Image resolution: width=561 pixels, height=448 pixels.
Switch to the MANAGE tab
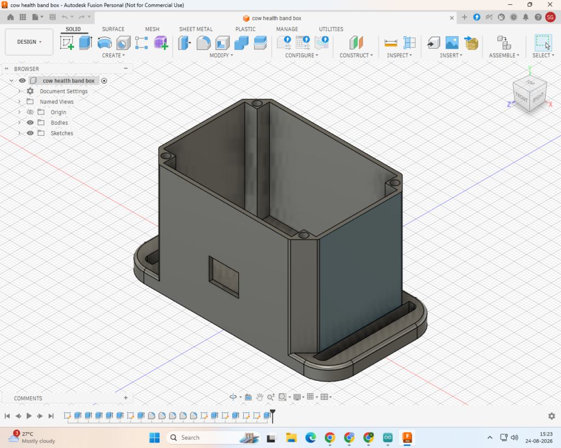coord(287,30)
